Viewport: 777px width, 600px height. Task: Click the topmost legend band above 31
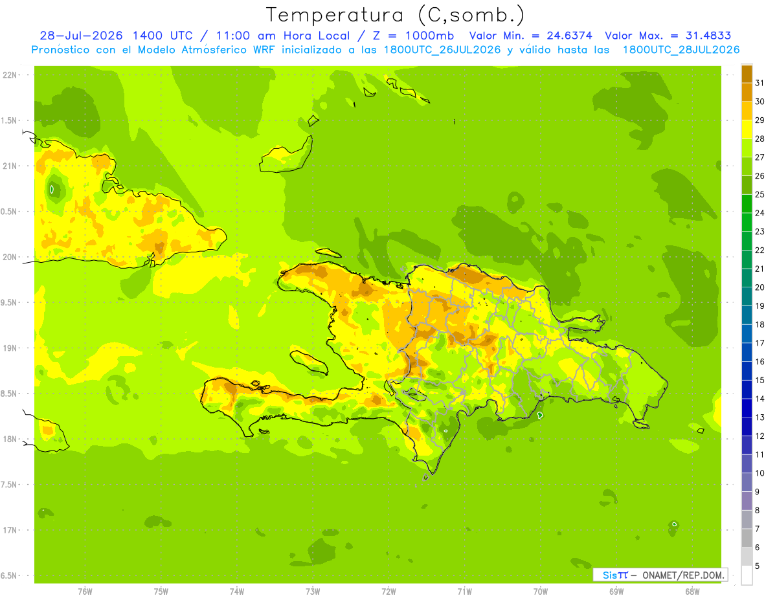pos(747,73)
